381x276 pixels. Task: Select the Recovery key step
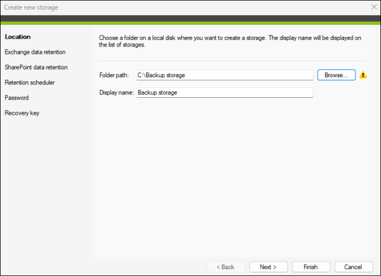point(22,113)
